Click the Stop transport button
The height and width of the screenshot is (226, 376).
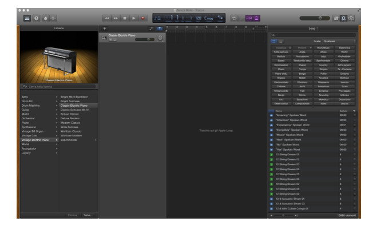pyautogui.click(x=125, y=18)
